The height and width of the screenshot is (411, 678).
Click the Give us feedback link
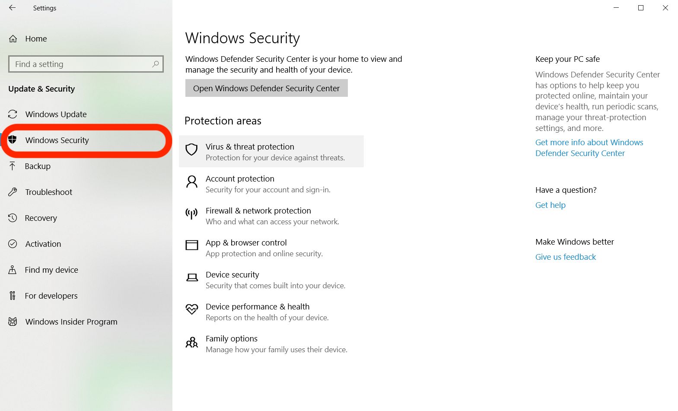(x=565, y=257)
